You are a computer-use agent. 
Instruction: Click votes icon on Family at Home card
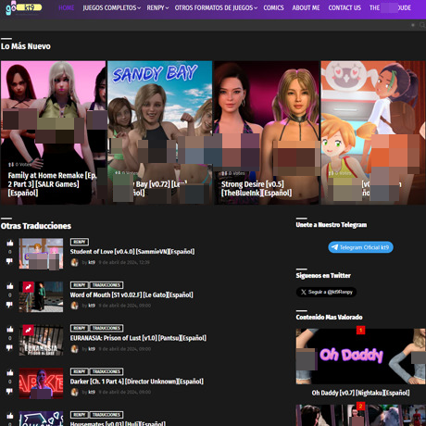pyautogui.click(x=11, y=165)
